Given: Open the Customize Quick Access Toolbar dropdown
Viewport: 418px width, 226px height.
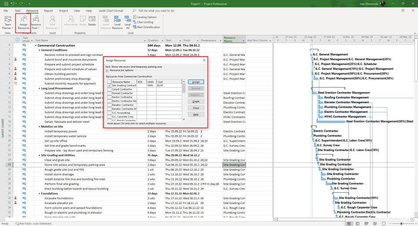Looking at the screenshot, I should [29, 4].
